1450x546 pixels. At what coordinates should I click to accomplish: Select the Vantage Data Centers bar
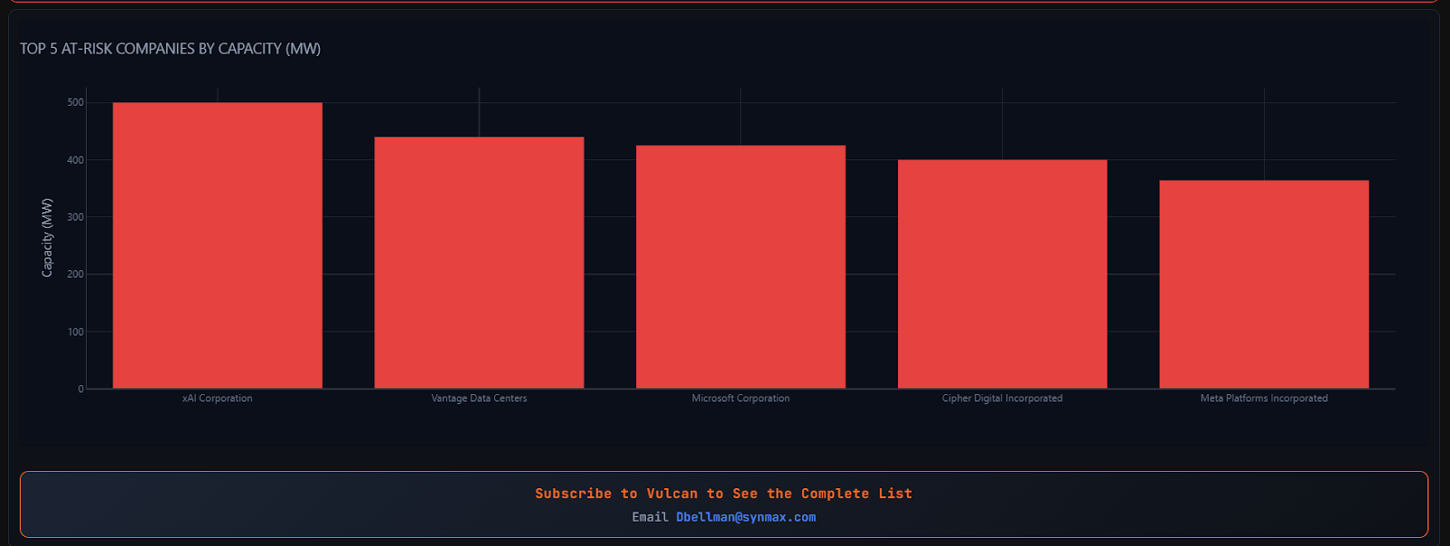point(478,263)
